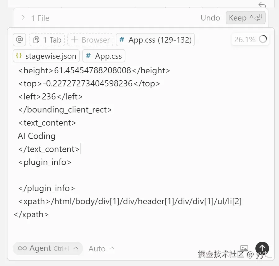Click the revert arrow icon above Keep

[262, 5]
